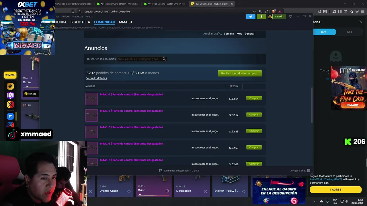Open the Productos menu in Steam
Screen dimensions: 367x206
[x=78, y=17]
